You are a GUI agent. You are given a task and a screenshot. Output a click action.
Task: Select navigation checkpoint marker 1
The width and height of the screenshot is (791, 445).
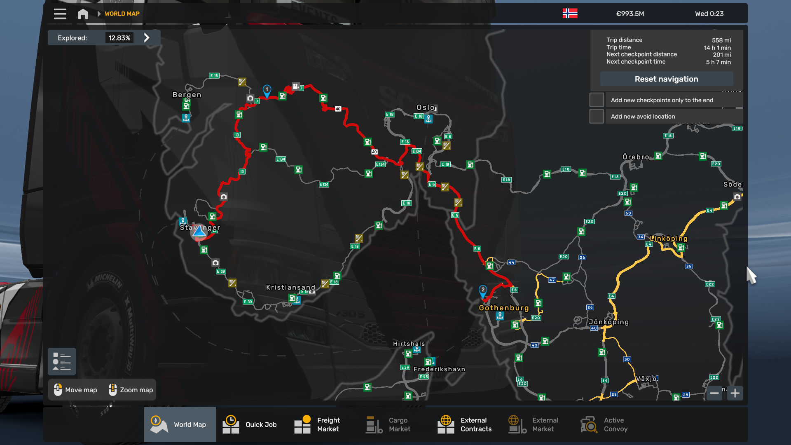click(267, 90)
